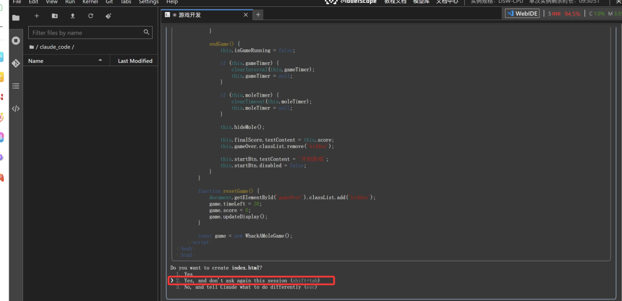Click the Git clone icon in toolbar

108,16
